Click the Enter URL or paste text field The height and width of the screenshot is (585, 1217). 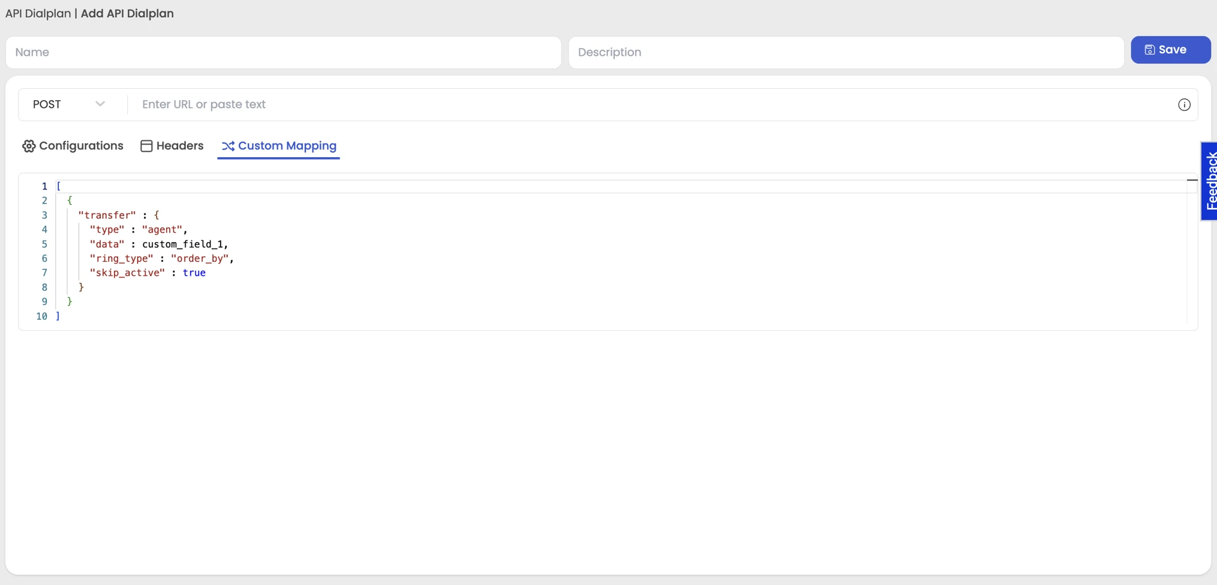[x=653, y=105]
